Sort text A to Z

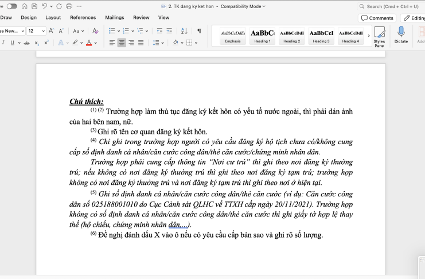(x=184, y=31)
